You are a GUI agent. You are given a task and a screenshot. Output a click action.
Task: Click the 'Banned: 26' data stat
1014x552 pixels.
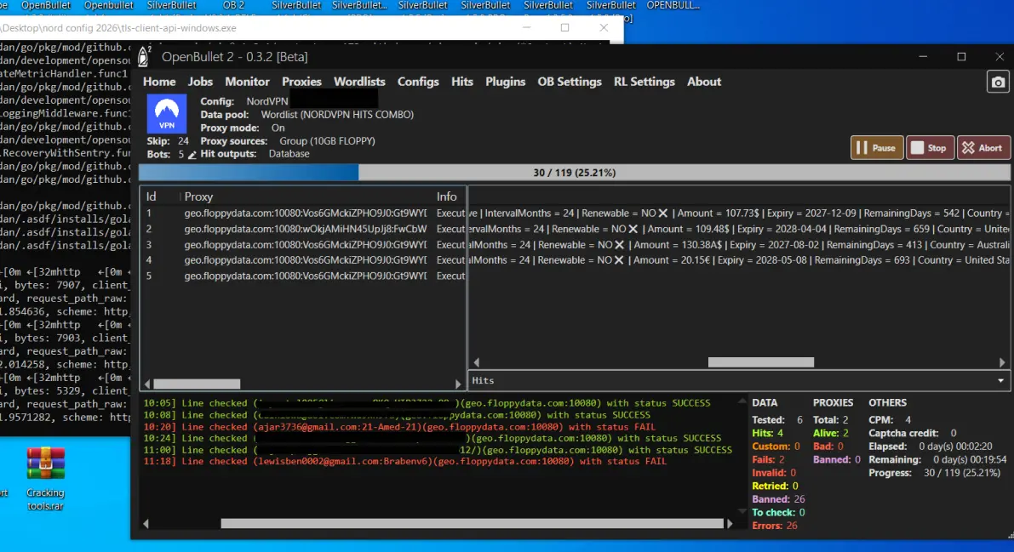(779, 499)
